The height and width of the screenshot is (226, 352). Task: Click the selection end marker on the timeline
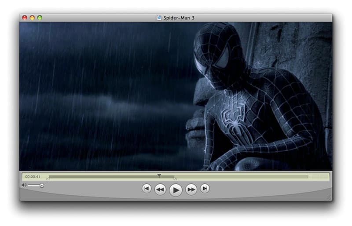175,179
